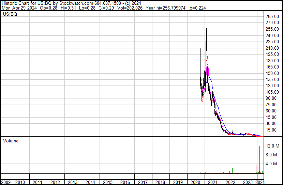Click the 270.00 price axis label
283x185 pixels.
point(272,23)
